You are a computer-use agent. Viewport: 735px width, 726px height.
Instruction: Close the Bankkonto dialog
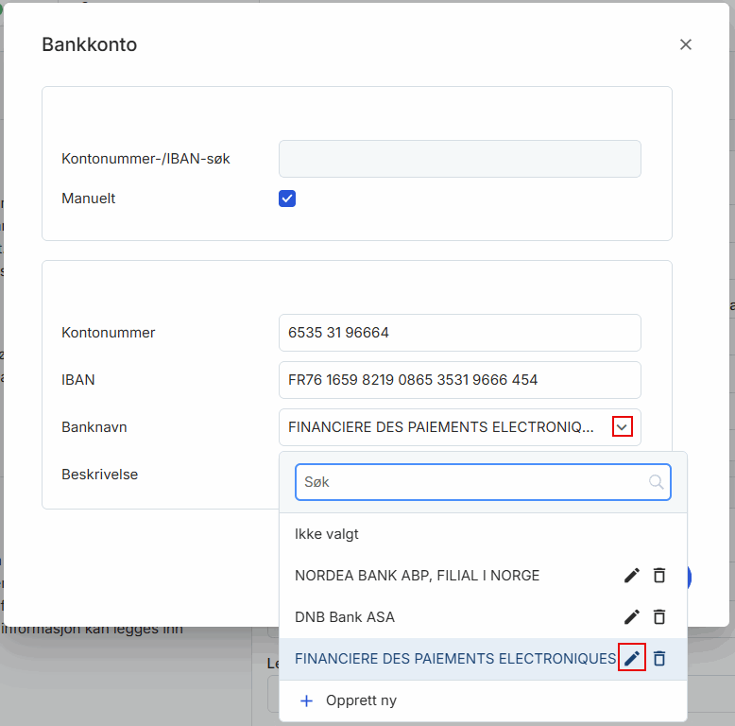pos(685,44)
